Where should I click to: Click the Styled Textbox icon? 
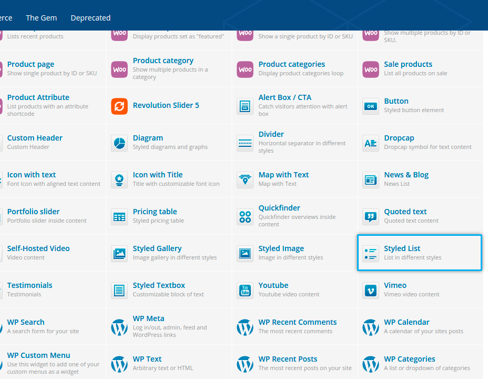pyautogui.click(x=119, y=290)
